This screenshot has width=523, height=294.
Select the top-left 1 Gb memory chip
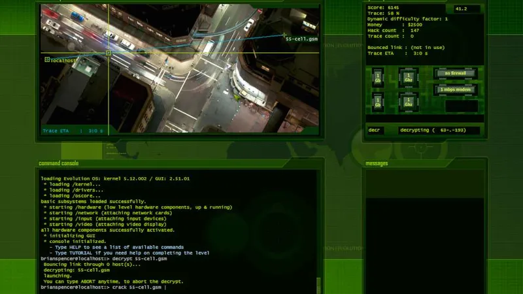click(x=377, y=78)
